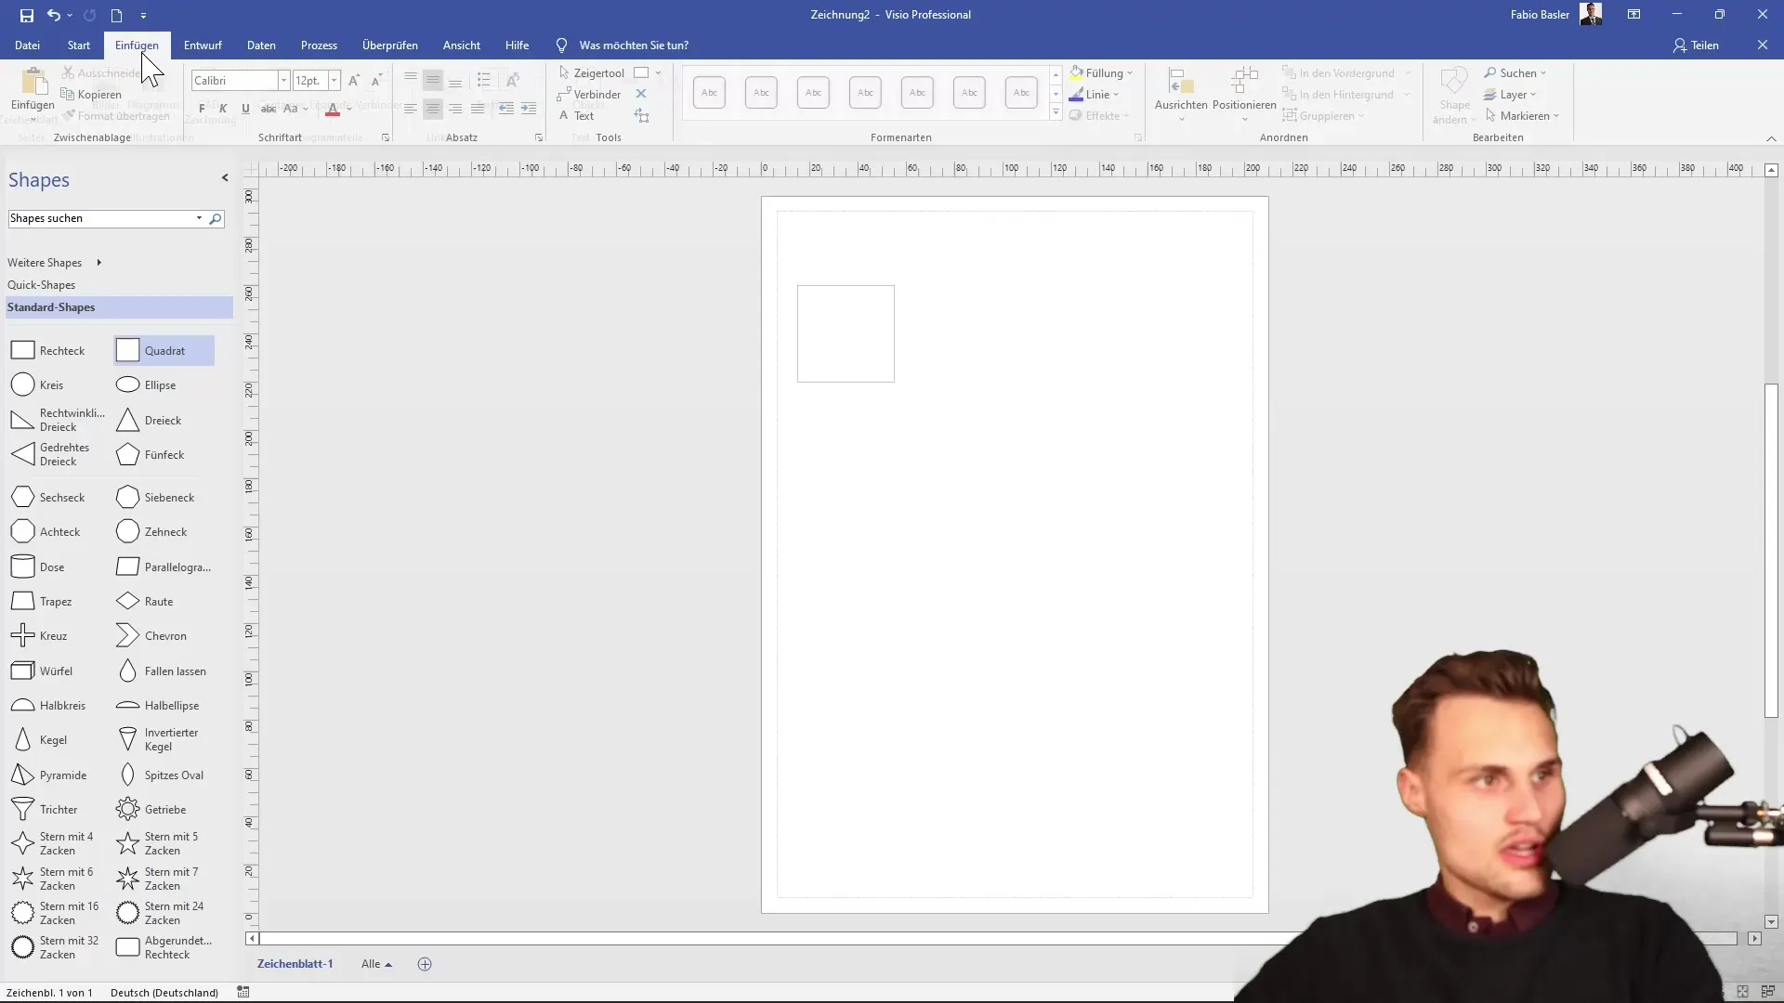Image resolution: width=1784 pixels, height=1003 pixels.
Task: Open the Füllung fill dropdown
Action: click(x=1101, y=72)
